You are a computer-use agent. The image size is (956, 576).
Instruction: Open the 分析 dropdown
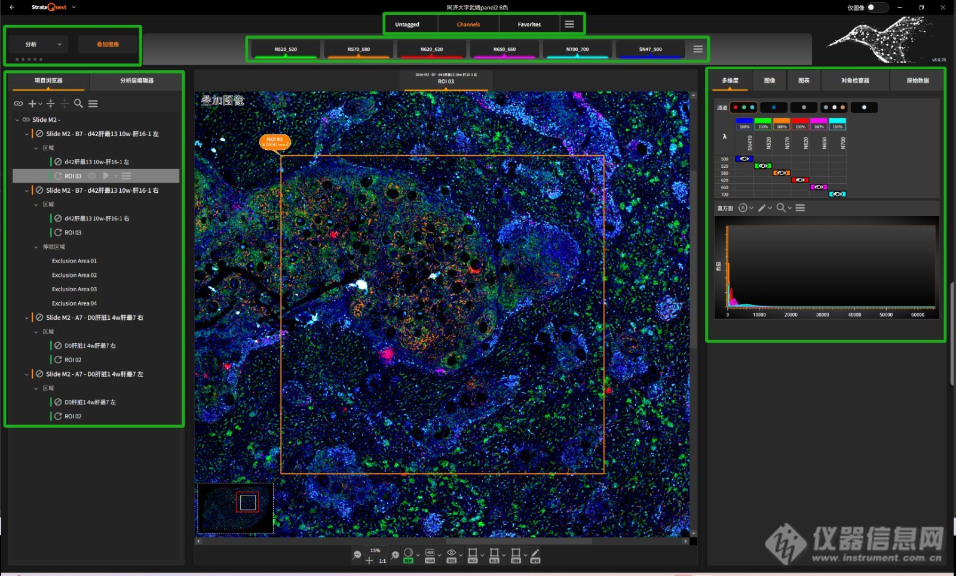[38, 44]
